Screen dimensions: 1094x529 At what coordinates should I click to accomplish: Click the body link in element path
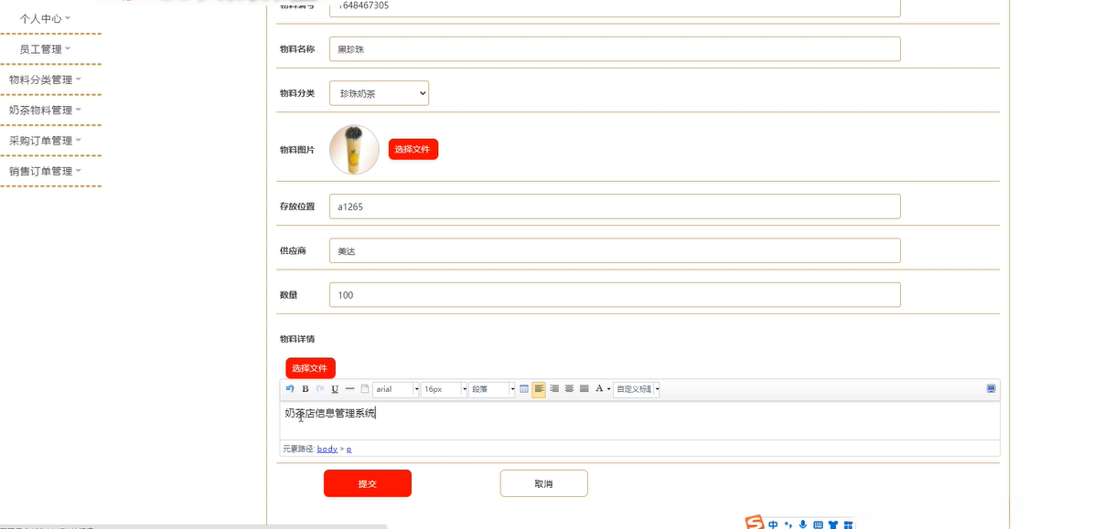(327, 449)
